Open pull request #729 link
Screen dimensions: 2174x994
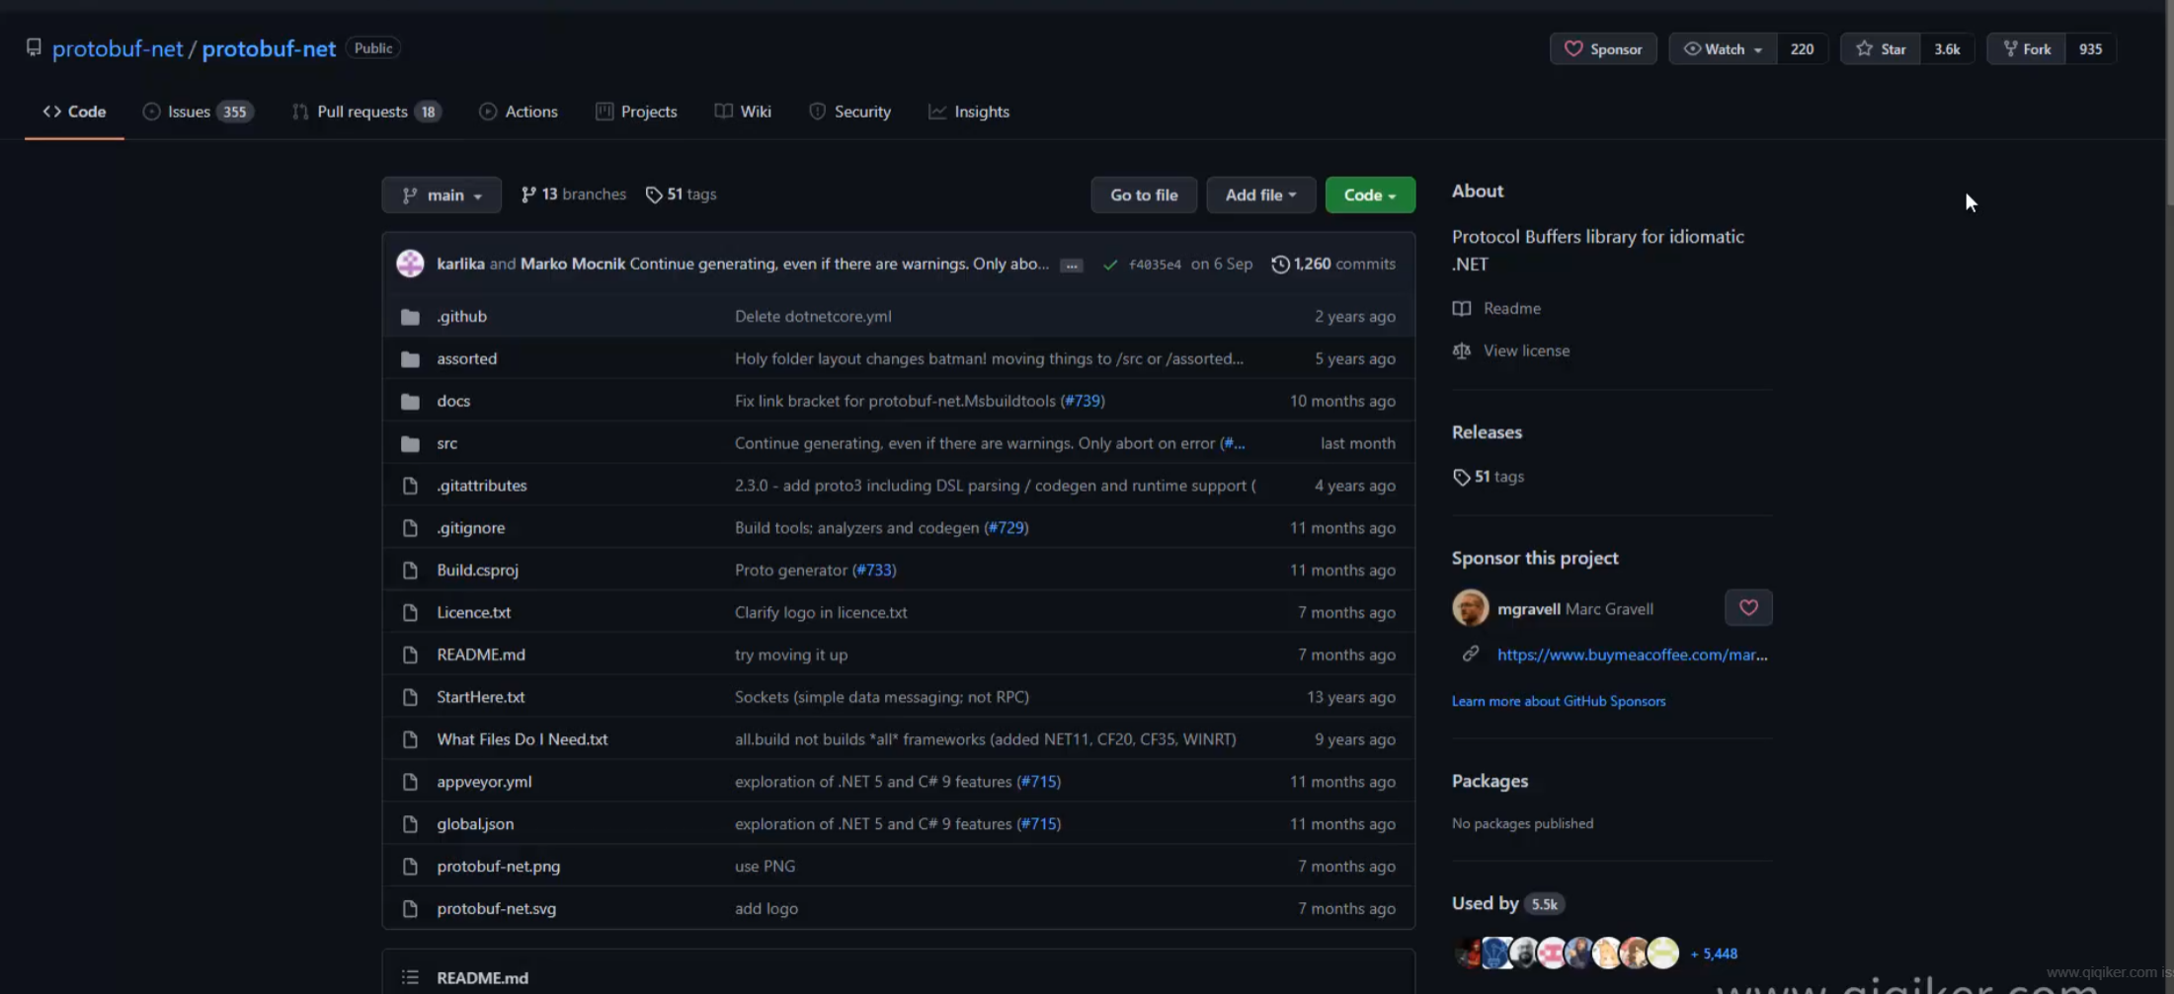(x=1006, y=528)
